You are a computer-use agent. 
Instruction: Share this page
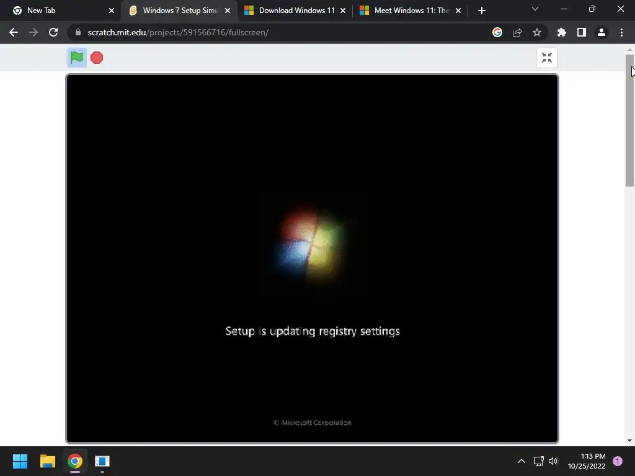point(517,32)
